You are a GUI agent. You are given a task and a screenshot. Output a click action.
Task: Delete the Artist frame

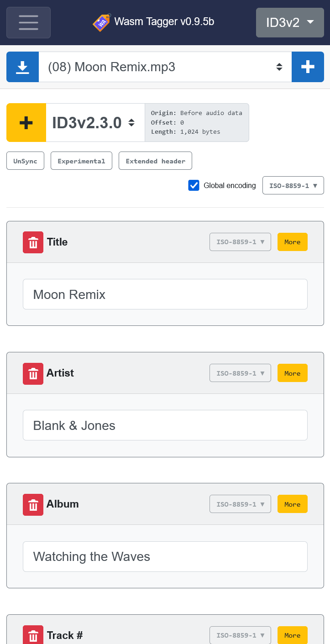tap(33, 374)
